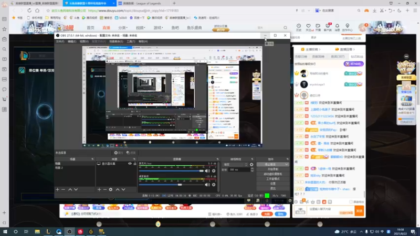The image size is (420, 236).
Task: Increase transition duration with up stepper
Action: coord(252,168)
